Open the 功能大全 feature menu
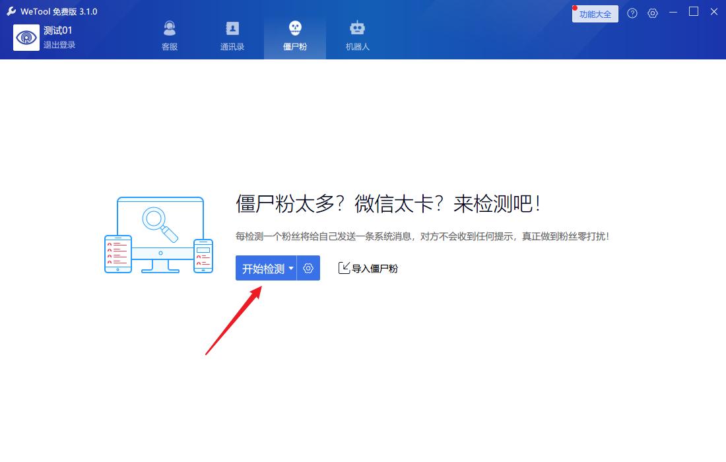726x462 pixels. (595, 13)
